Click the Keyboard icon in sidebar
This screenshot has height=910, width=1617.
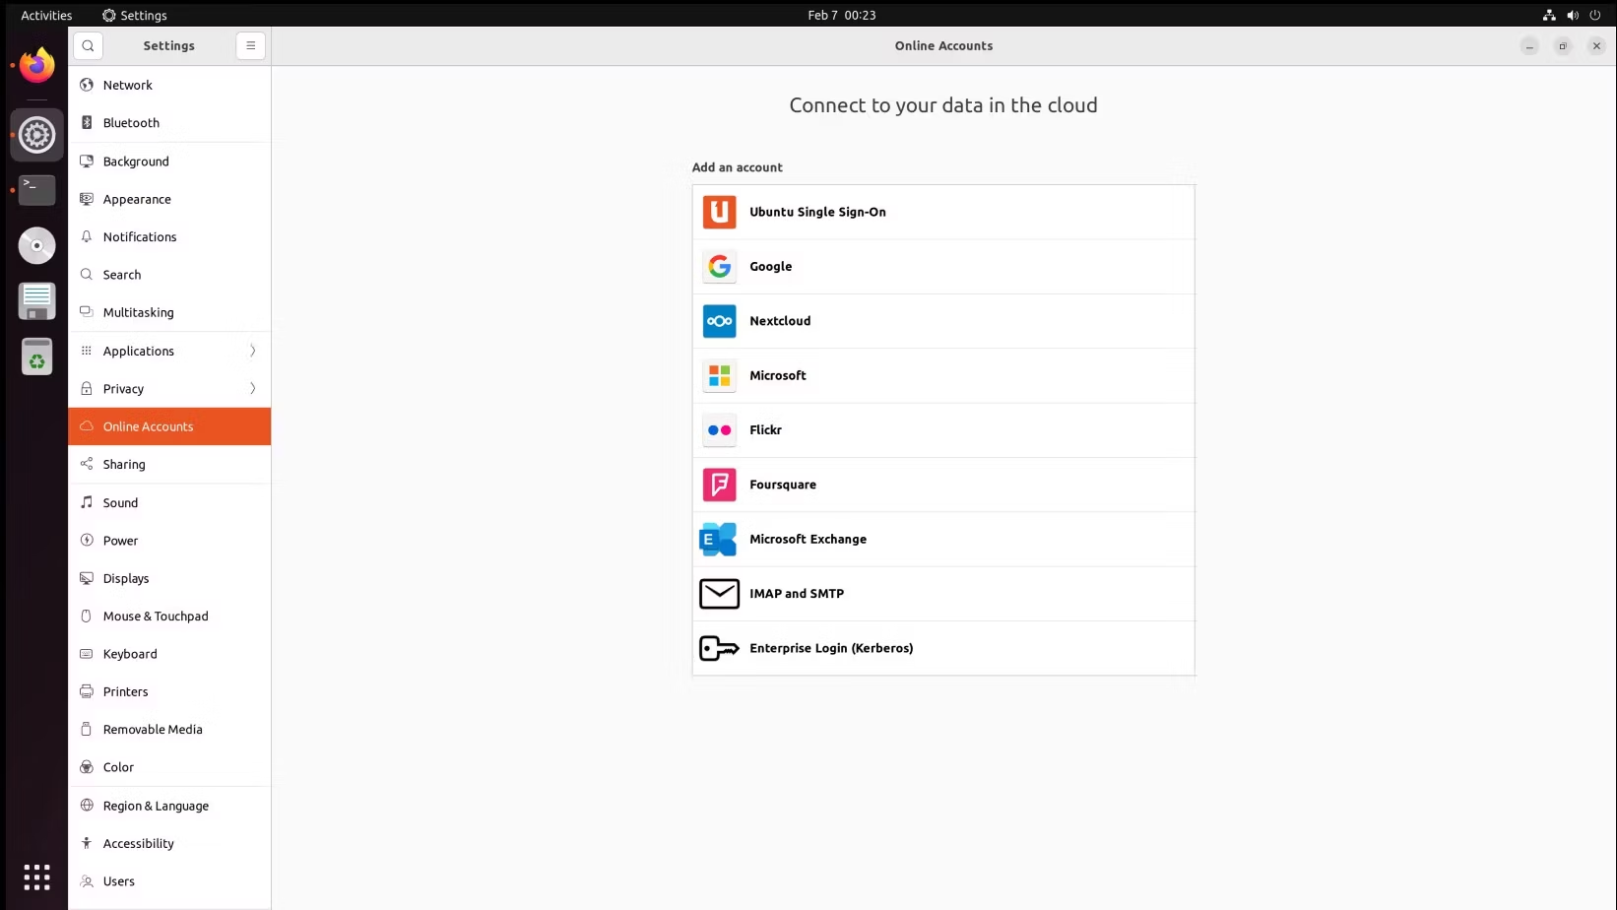pyautogui.click(x=87, y=654)
